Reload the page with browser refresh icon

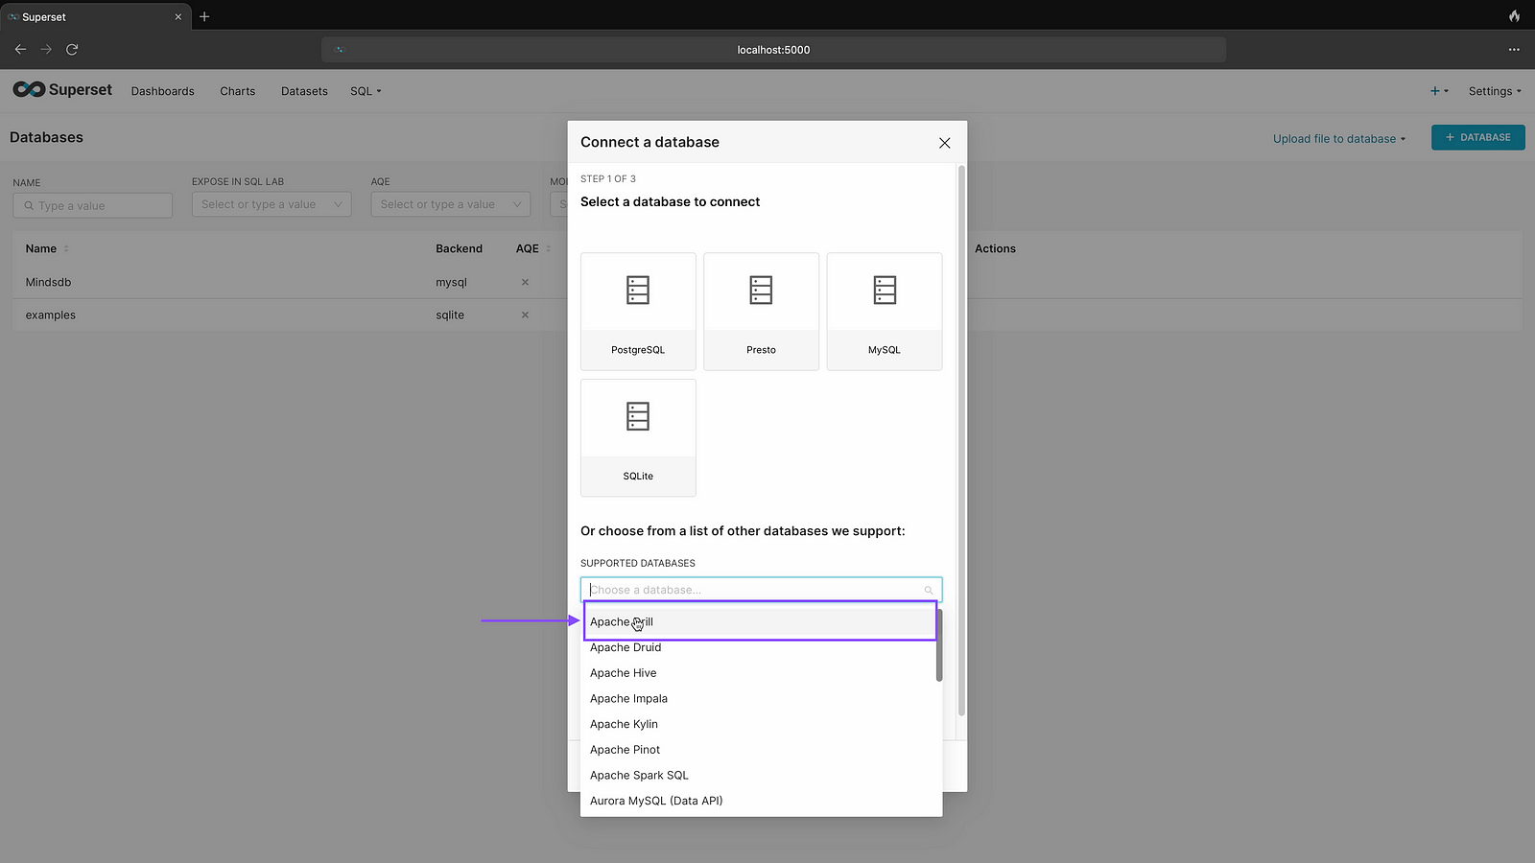coord(72,49)
